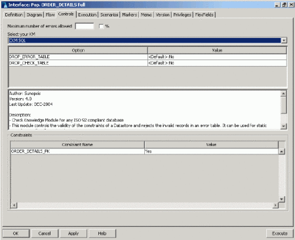The width and height of the screenshot is (295, 240).
Task: Switch to the Diagram tab
Action: click(34, 15)
